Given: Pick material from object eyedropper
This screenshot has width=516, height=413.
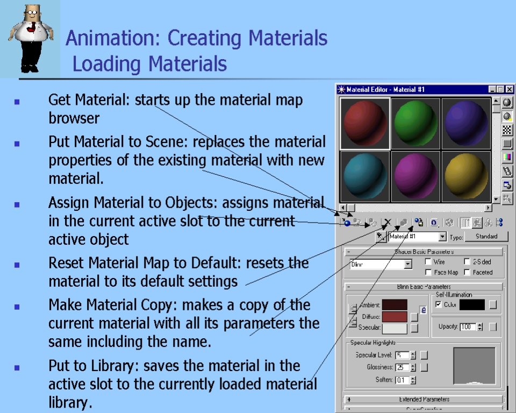Looking at the screenshot, I should [x=381, y=237].
